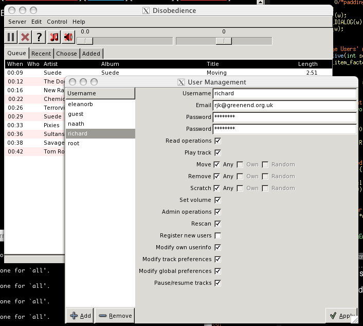Click the plus Add user button
Viewport: 363px width, 326px height.
pos(80,316)
